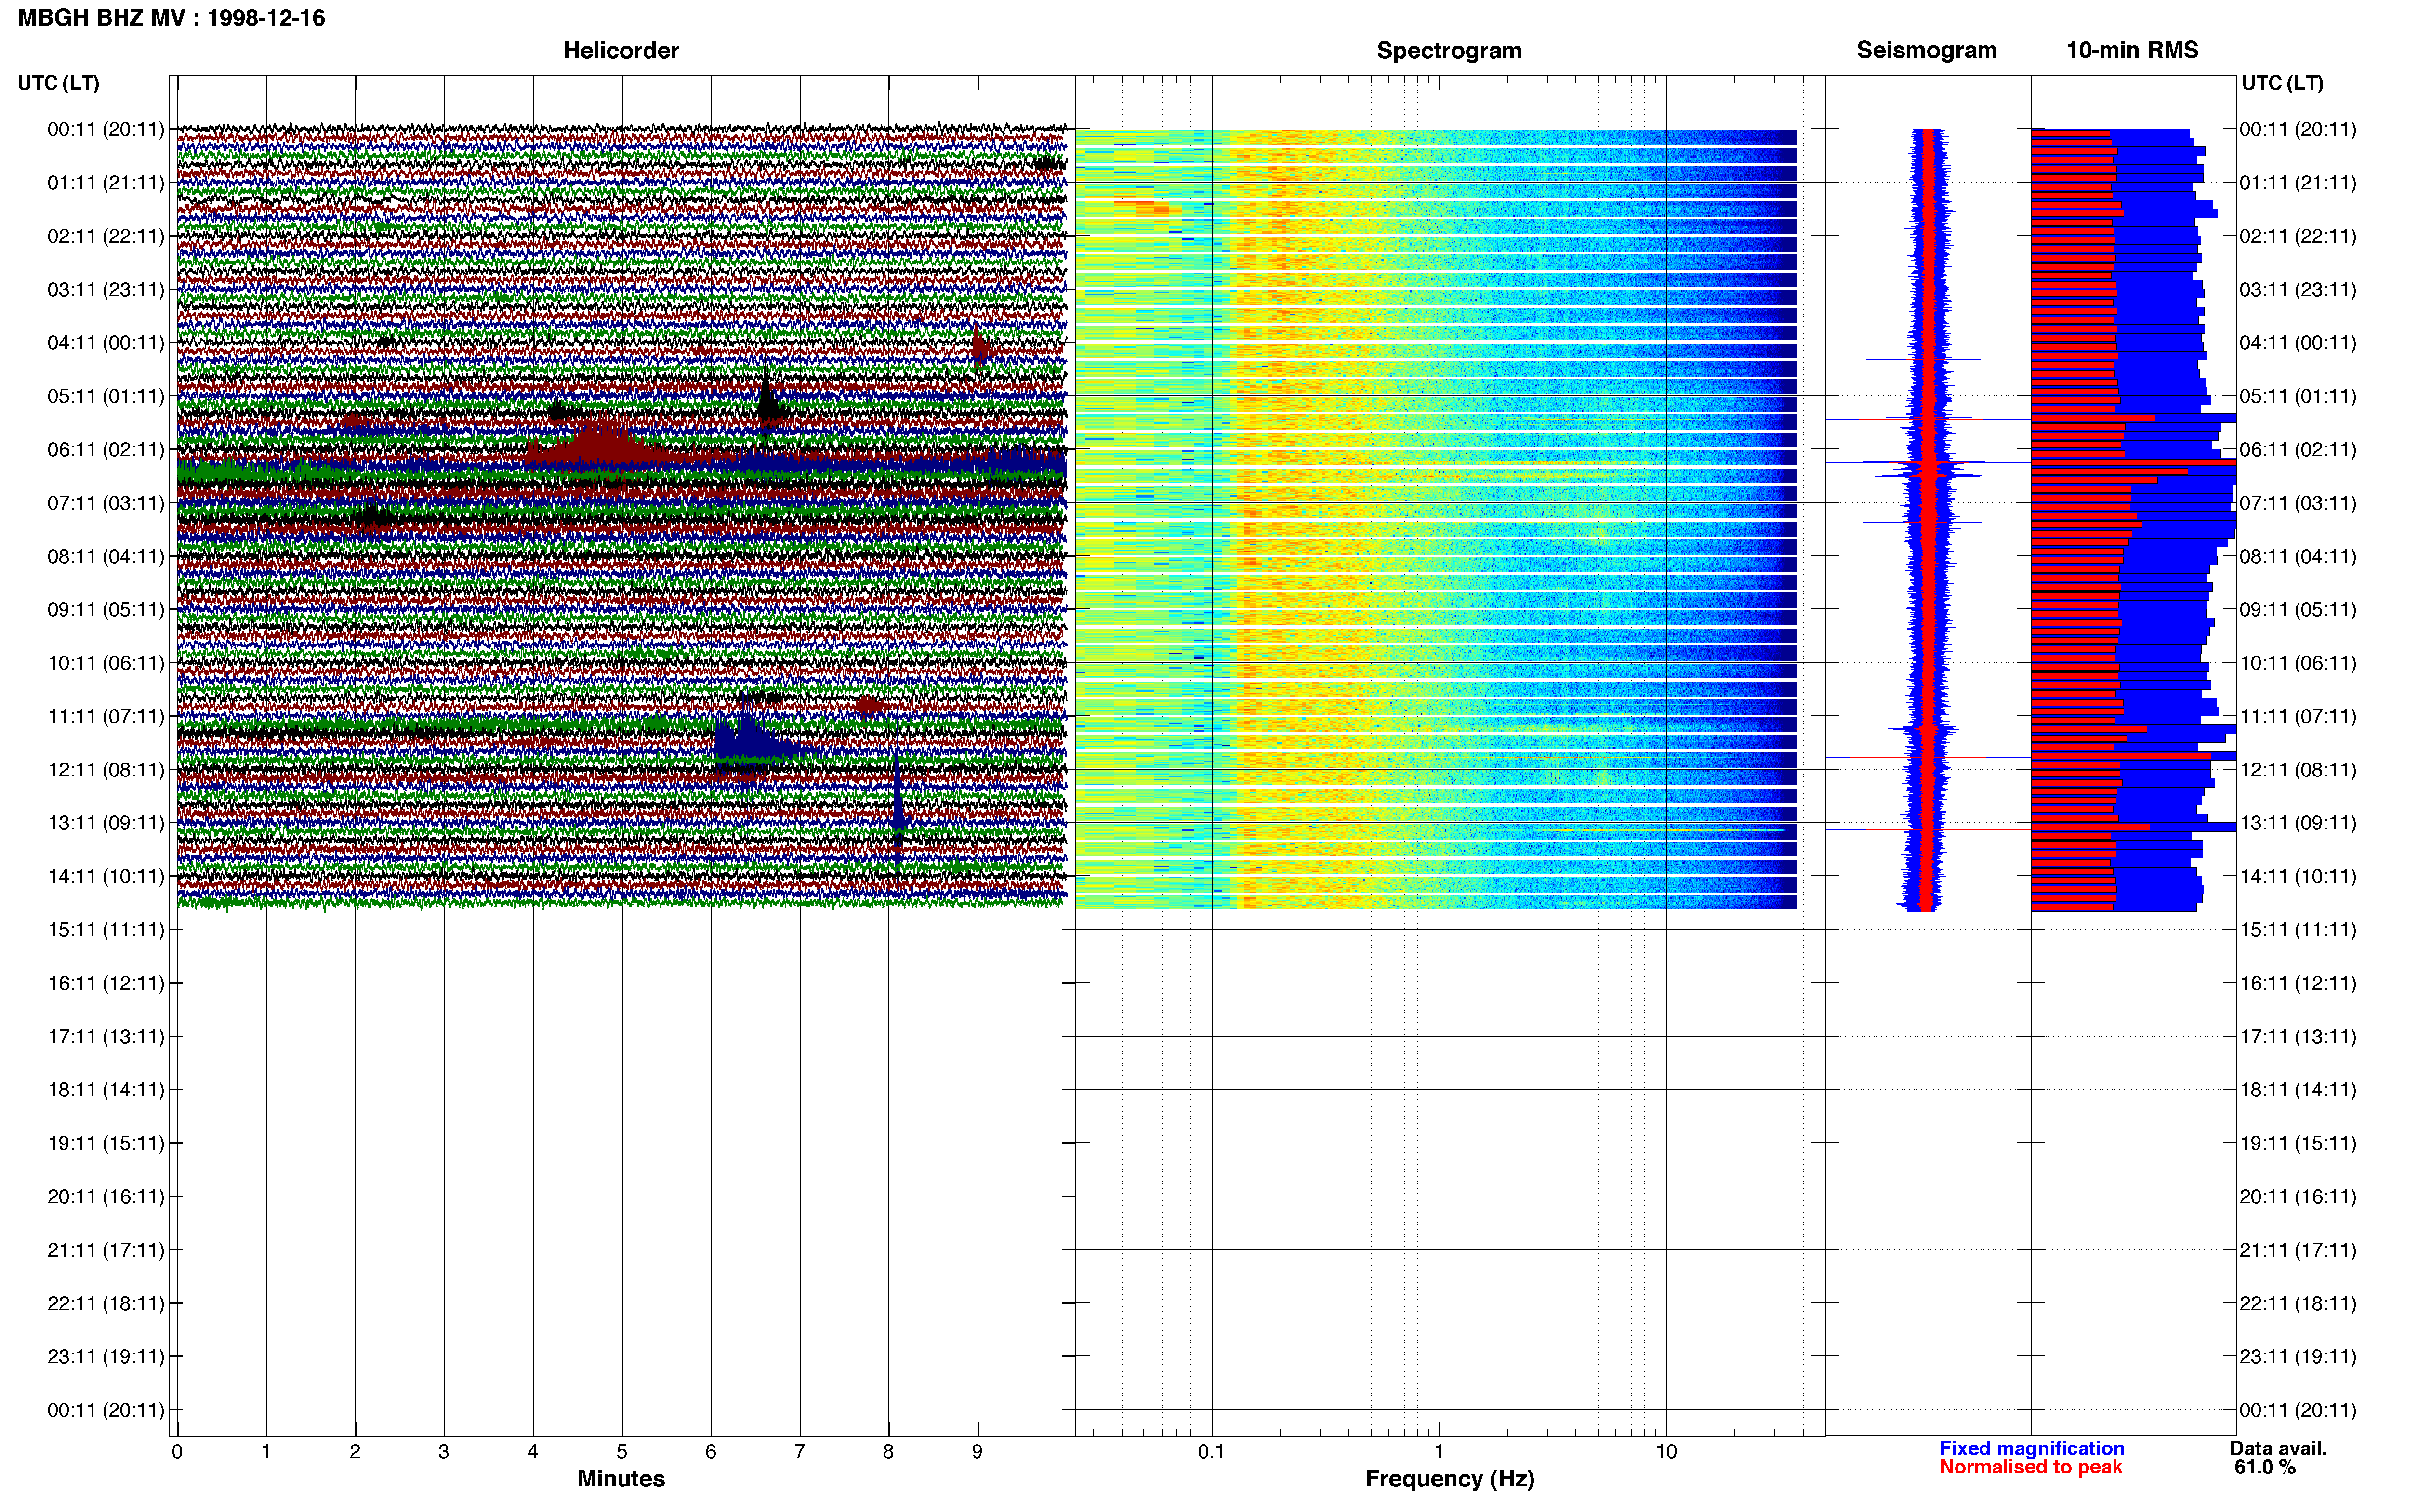Click left time label 03:11 (23:11)
Screen dimensions: 2418x1512
click(x=106, y=290)
